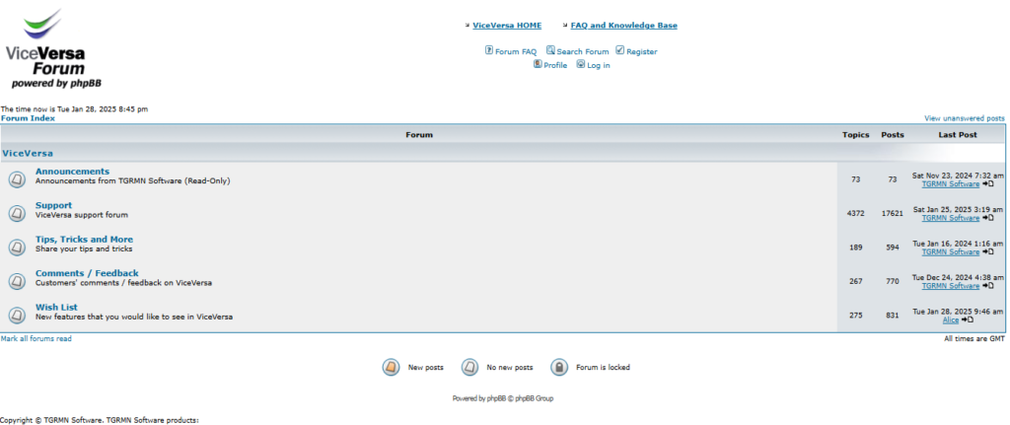
Task: Open the Profile text link
Action: click(555, 66)
